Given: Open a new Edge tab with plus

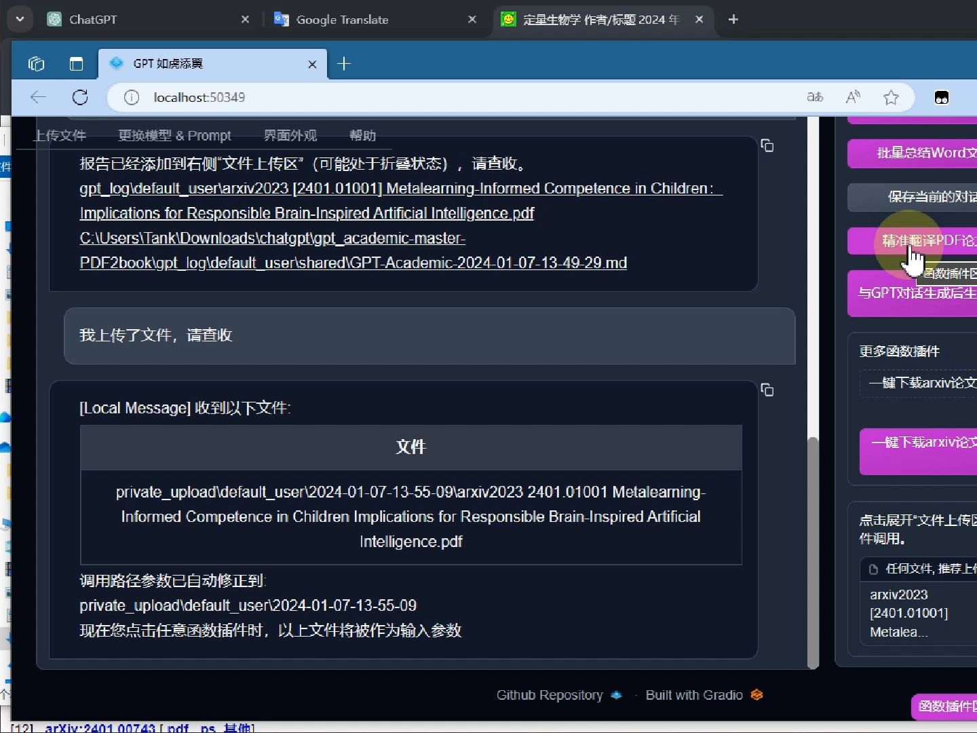Looking at the screenshot, I should [344, 64].
